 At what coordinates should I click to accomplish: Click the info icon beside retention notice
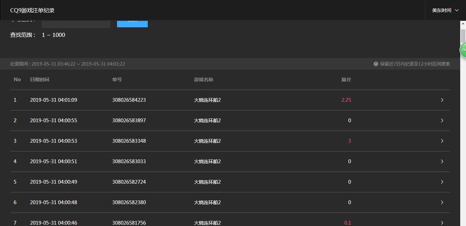coord(376,64)
